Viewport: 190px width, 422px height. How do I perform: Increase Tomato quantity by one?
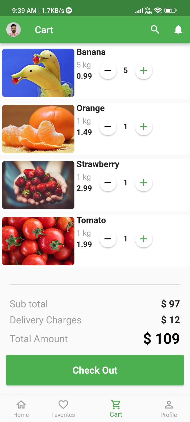144,239
